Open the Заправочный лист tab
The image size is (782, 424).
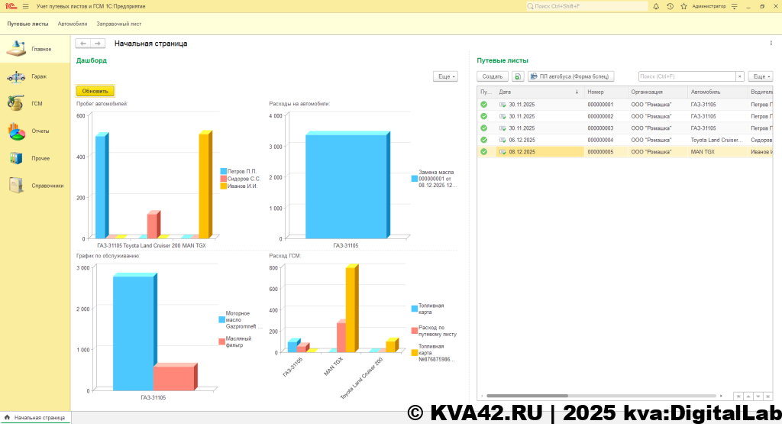point(118,24)
